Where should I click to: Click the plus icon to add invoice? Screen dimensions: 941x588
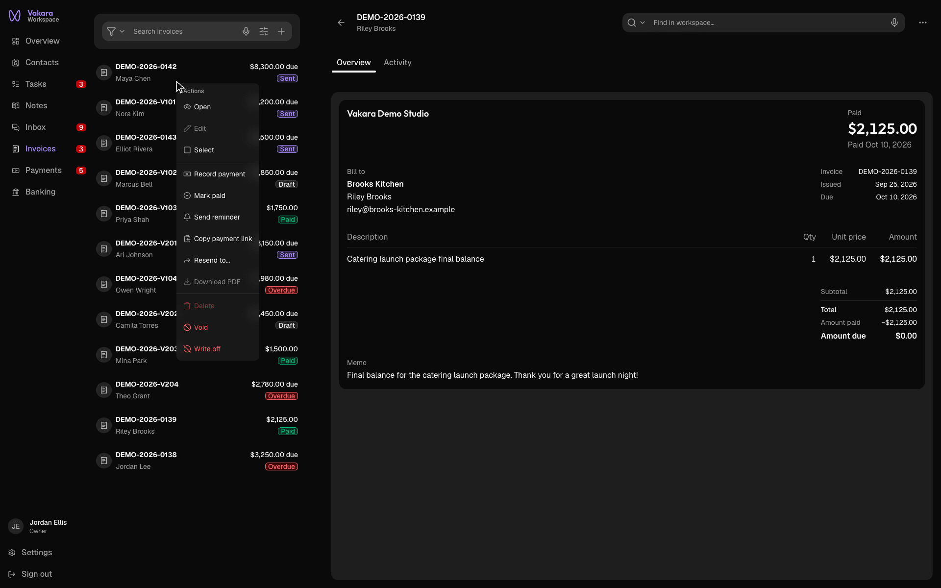point(281,31)
